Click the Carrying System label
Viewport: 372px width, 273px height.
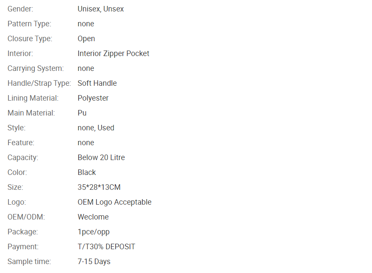click(x=36, y=68)
